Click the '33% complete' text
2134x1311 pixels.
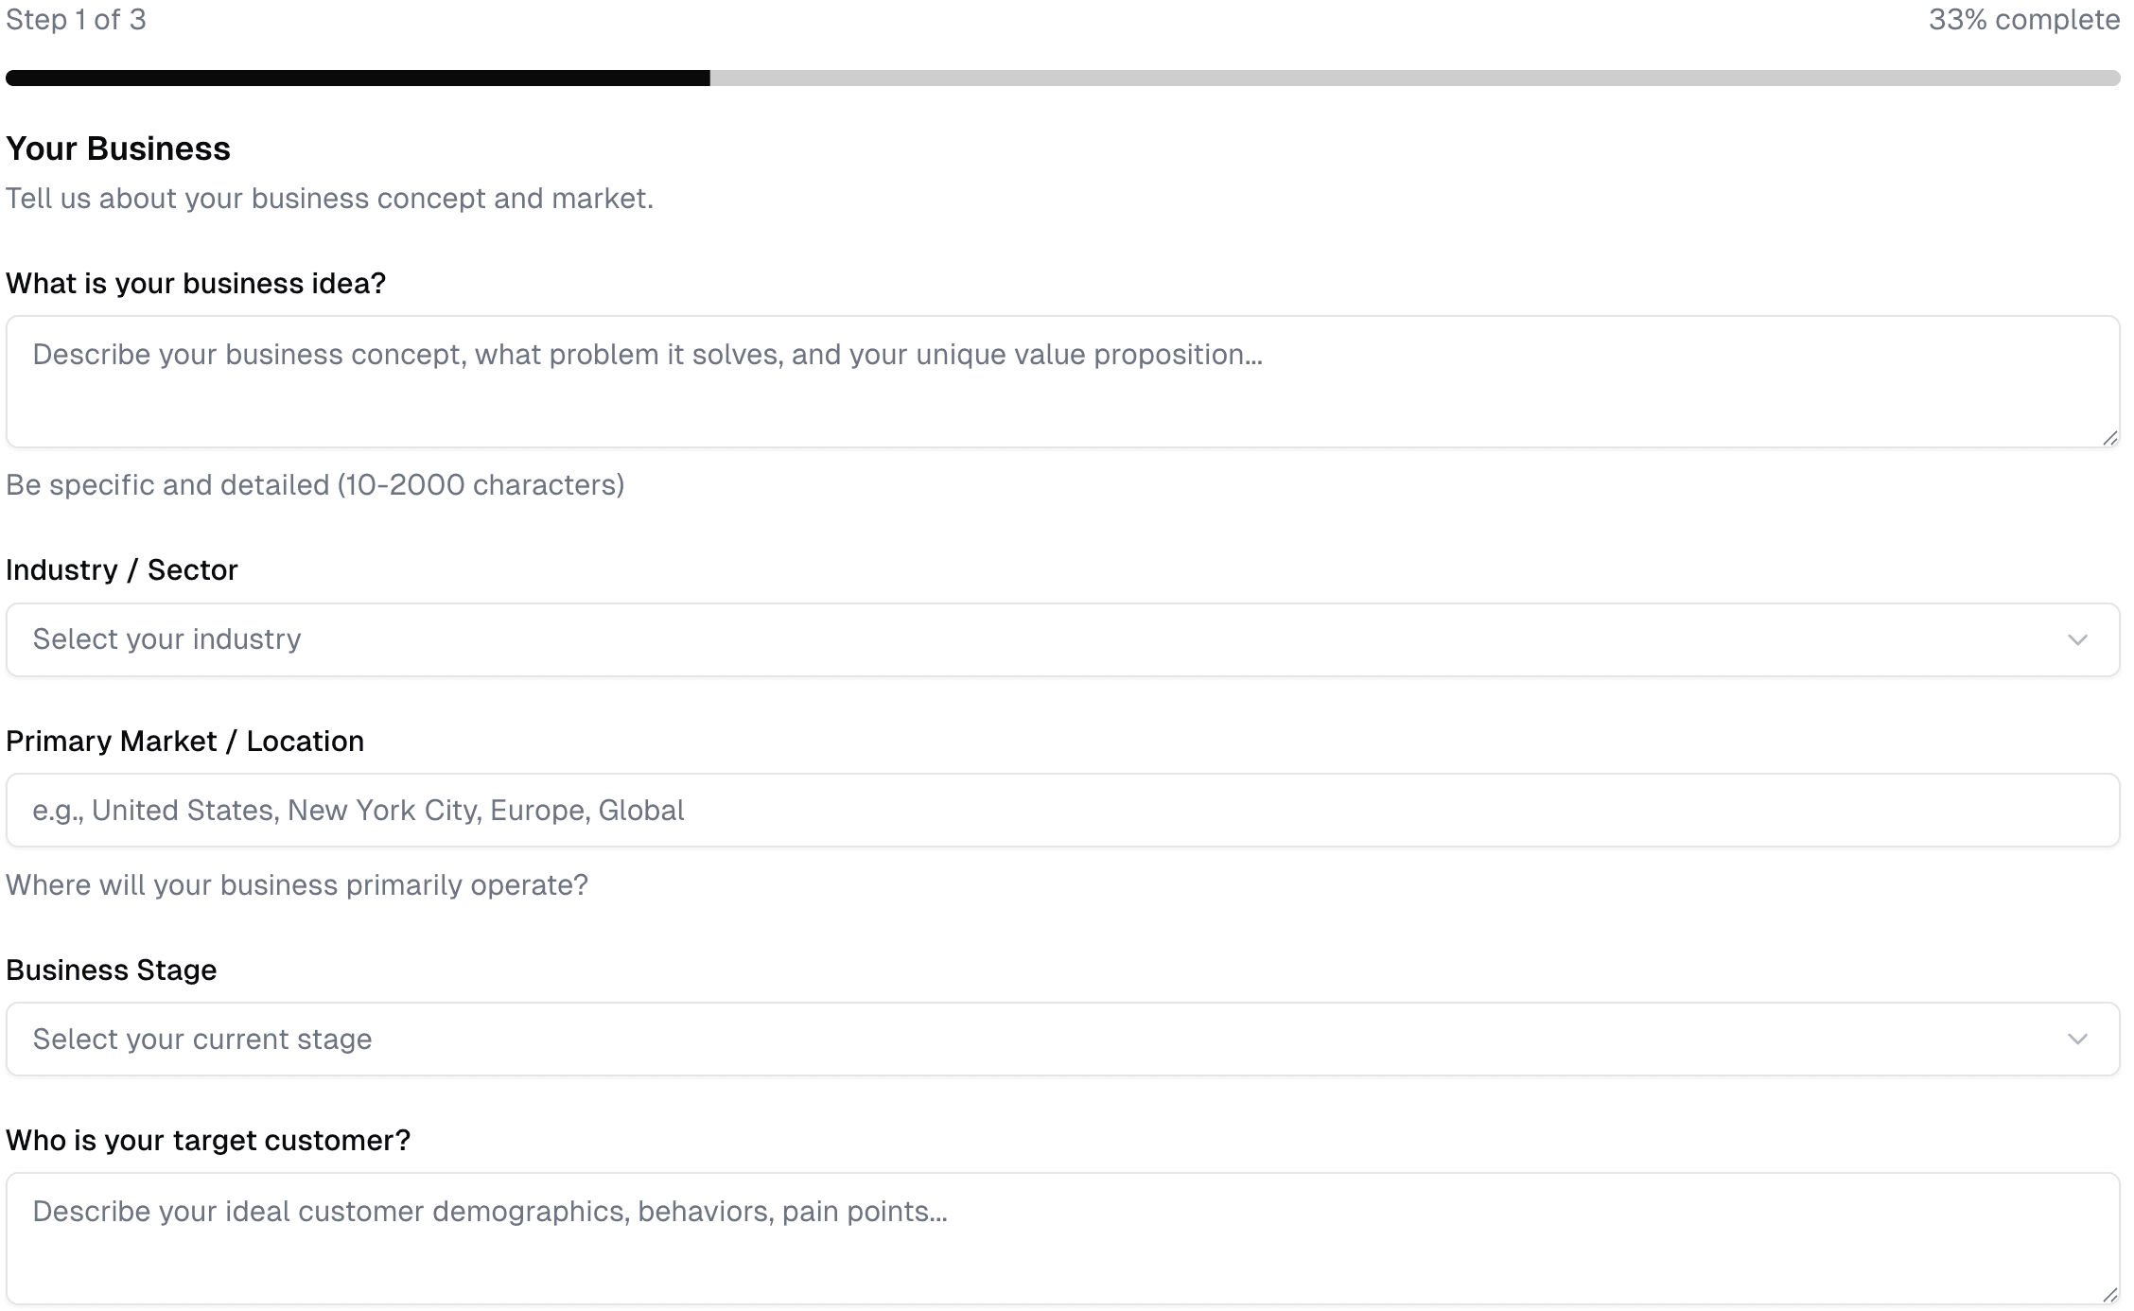2023,20
